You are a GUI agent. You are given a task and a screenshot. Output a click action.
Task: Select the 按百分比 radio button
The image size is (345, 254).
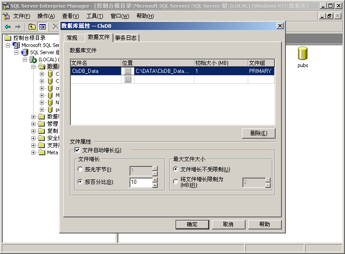coord(80,182)
